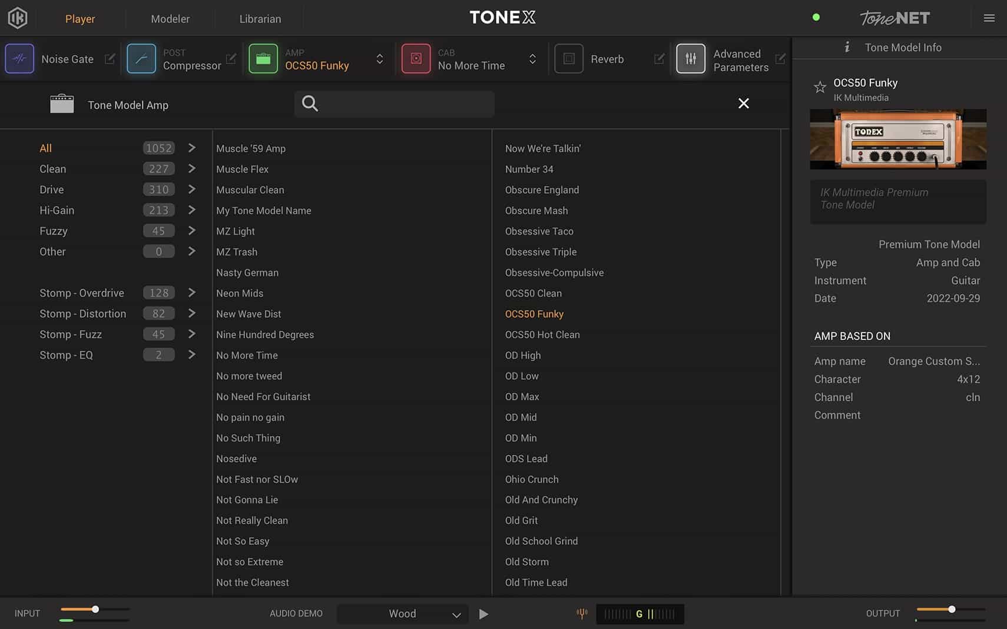Choose the Muscle '59 Amp model
Image resolution: width=1007 pixels, height=629 pixels.
[x=251, y=148]
